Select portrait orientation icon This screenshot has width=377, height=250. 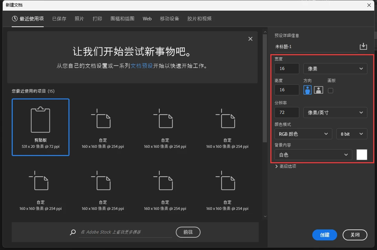pyautogui.click(x=307, y=90)
